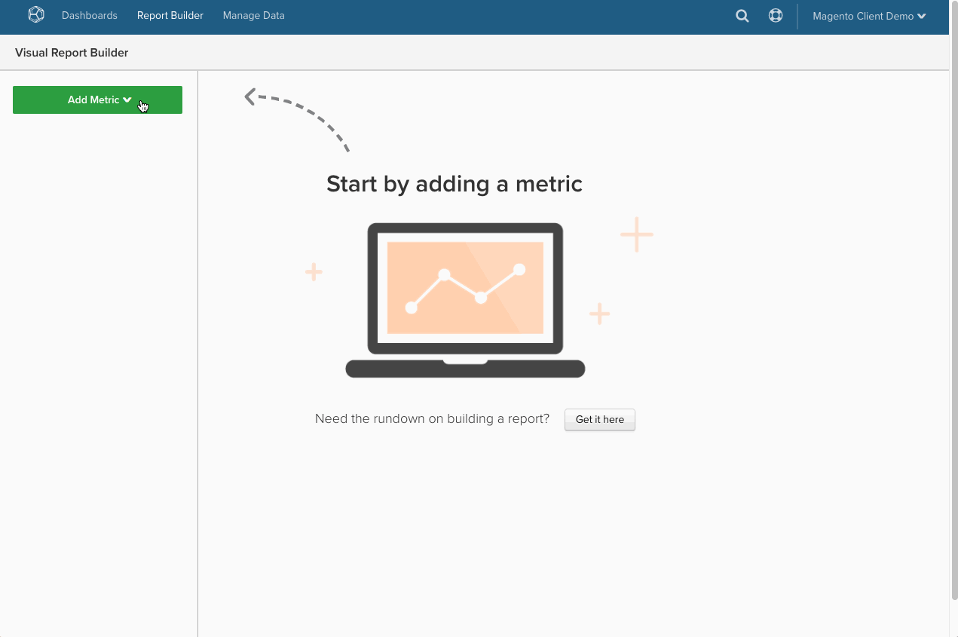Viewport: 958px width, 637px height.
Task: Click the Visual Report Builder page title
Action: pyautogui.click(x=72, y=52)
